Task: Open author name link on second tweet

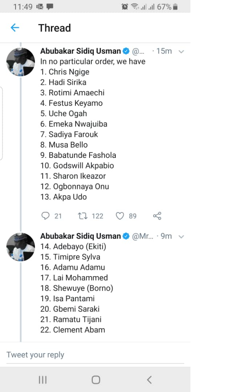Action: 80,236
